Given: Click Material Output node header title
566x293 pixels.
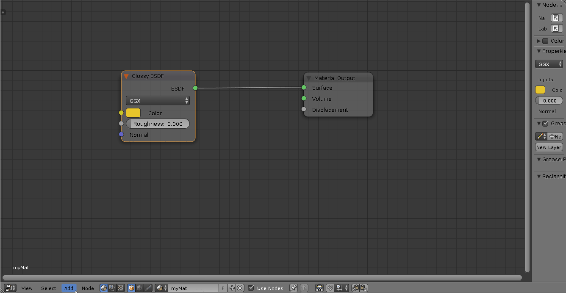Looking at the screenshot, I should [x=335, y=78].
